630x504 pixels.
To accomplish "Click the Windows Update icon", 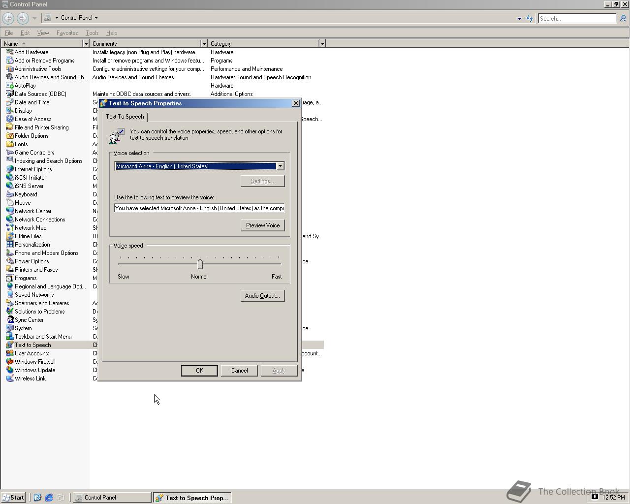I will pyautogui.click(x=9, y=370).
